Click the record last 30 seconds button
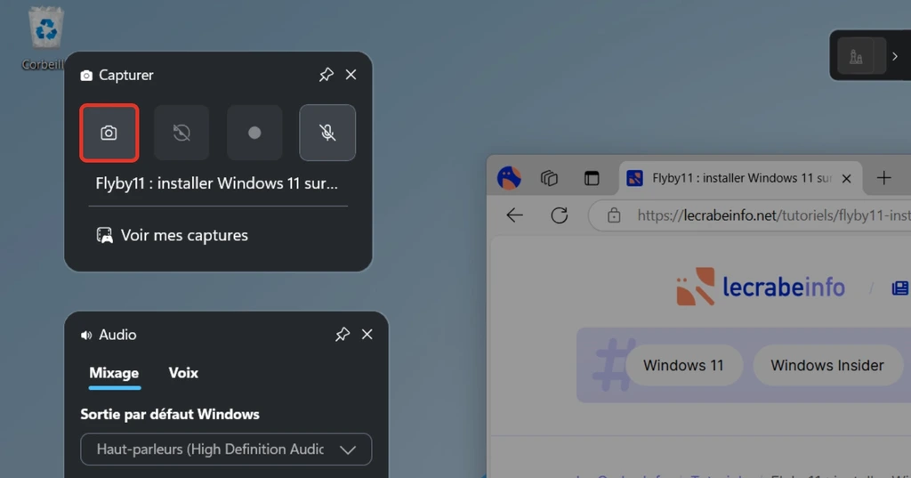The height and width of the screenshot is (478, 911). [181, 133]
